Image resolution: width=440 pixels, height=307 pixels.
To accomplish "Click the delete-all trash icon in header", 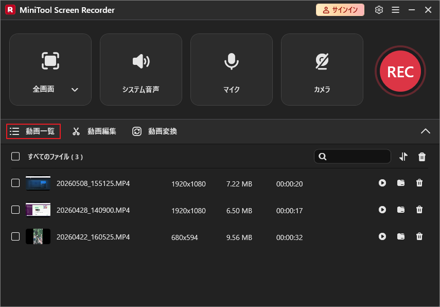I will click(x=422, y=157).
